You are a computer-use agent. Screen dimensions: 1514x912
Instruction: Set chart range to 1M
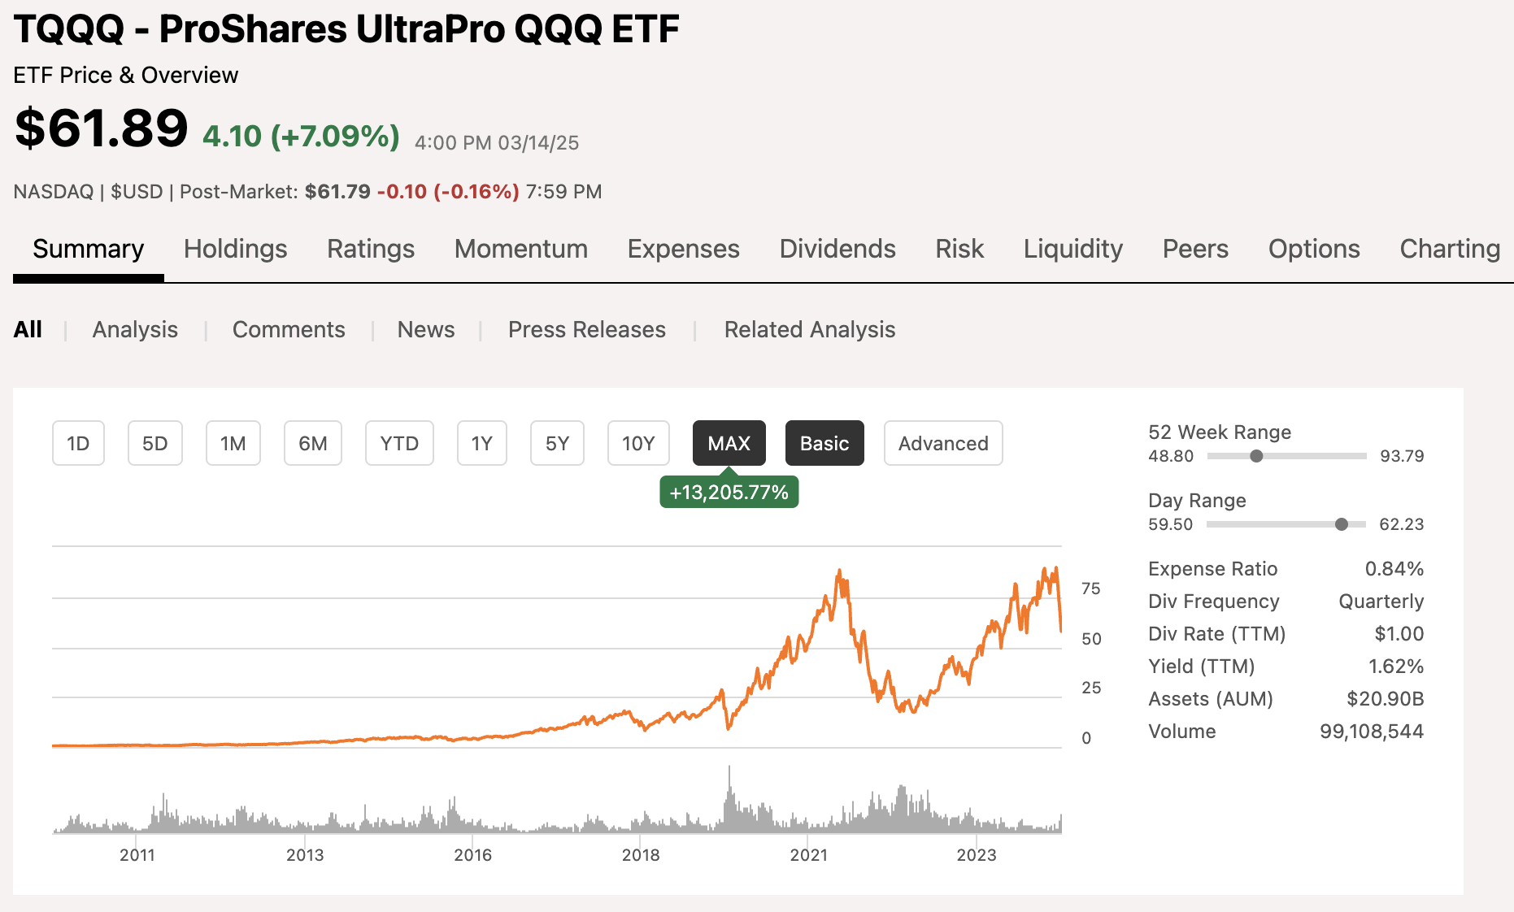tap(233, 443)
